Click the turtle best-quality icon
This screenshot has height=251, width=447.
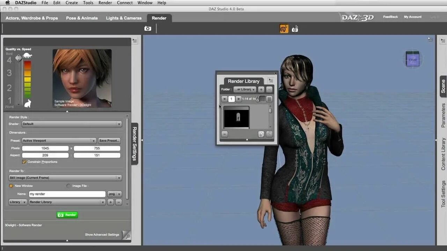point(28,55)
